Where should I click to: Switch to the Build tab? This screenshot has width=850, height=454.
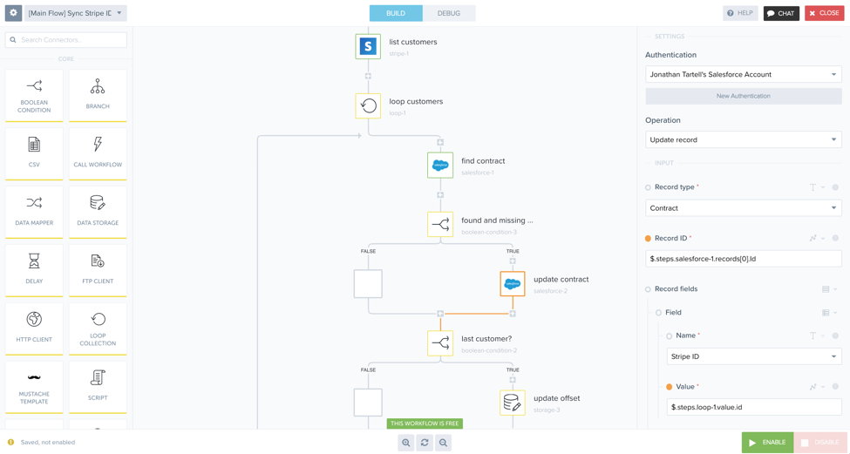point(396,13)
